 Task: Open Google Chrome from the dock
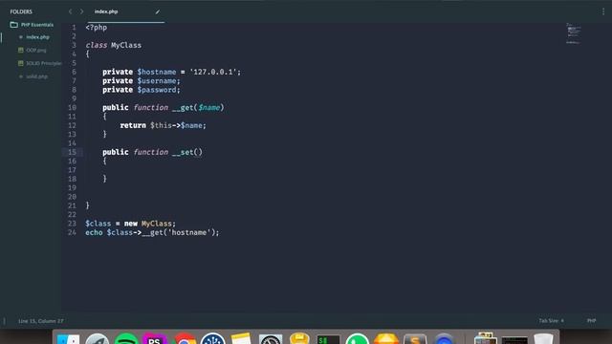click(x=185, y=338)
